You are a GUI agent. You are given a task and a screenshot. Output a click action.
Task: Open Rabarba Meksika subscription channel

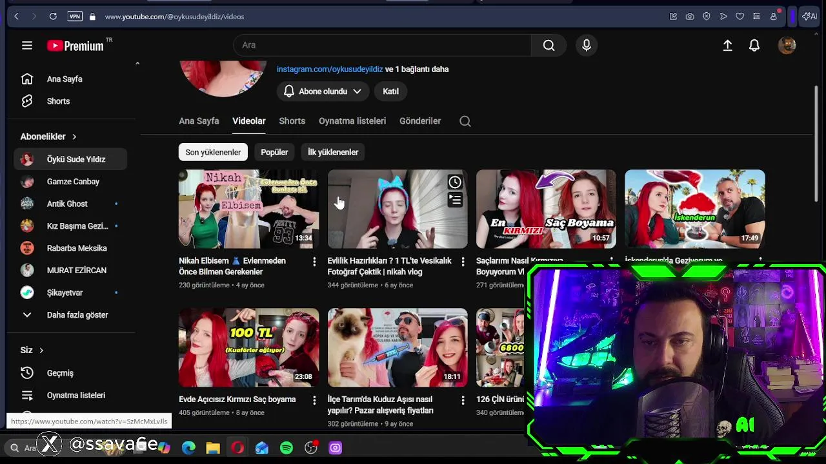click(x=71, y=248)
